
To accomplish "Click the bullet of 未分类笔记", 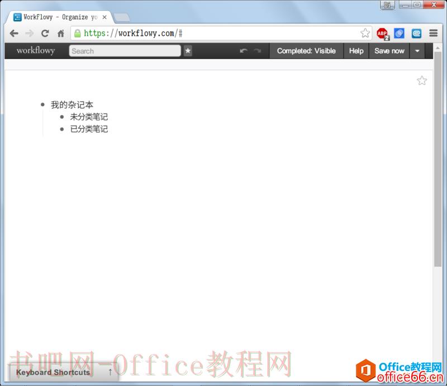I will 62,117.
